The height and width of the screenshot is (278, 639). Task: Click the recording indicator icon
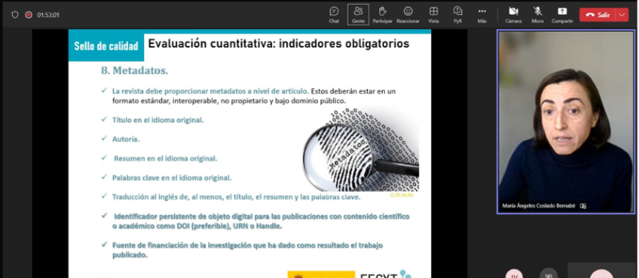pos(28,15)
